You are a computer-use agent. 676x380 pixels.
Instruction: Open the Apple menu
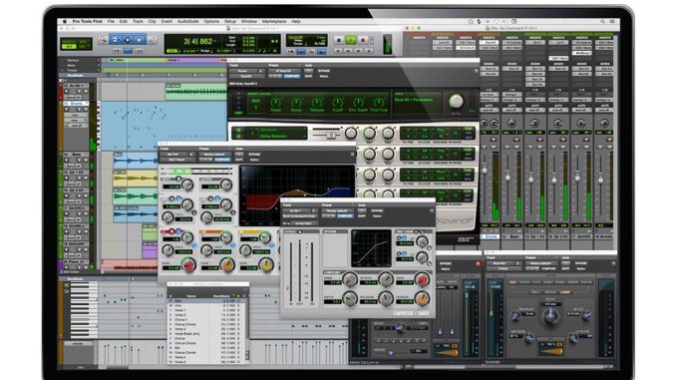click(65, 21)
